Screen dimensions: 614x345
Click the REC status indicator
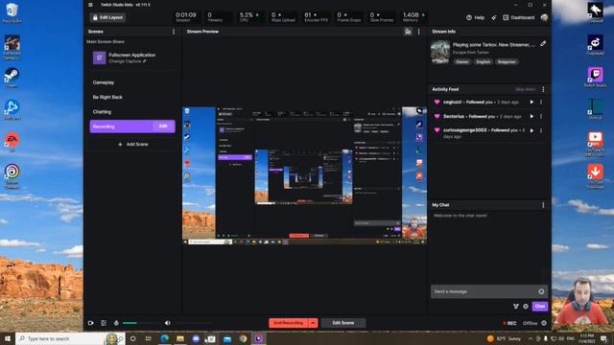pos(509,324)
